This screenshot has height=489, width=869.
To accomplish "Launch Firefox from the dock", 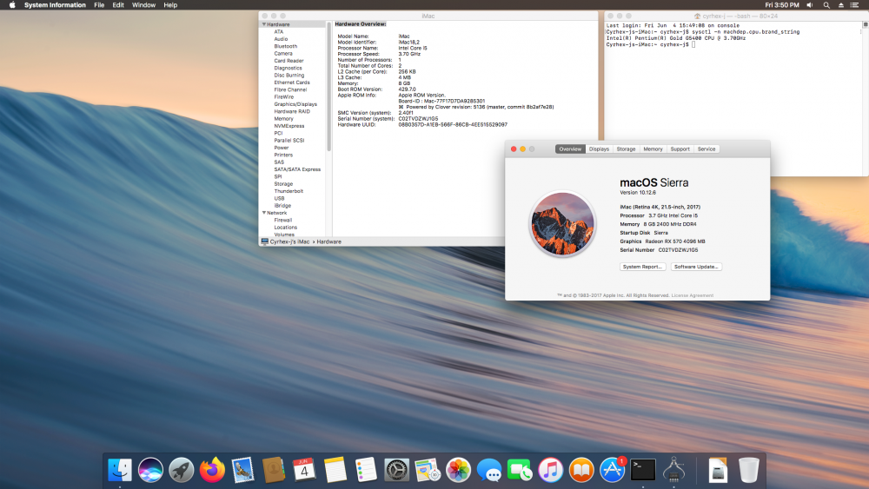I will point(212,470).
